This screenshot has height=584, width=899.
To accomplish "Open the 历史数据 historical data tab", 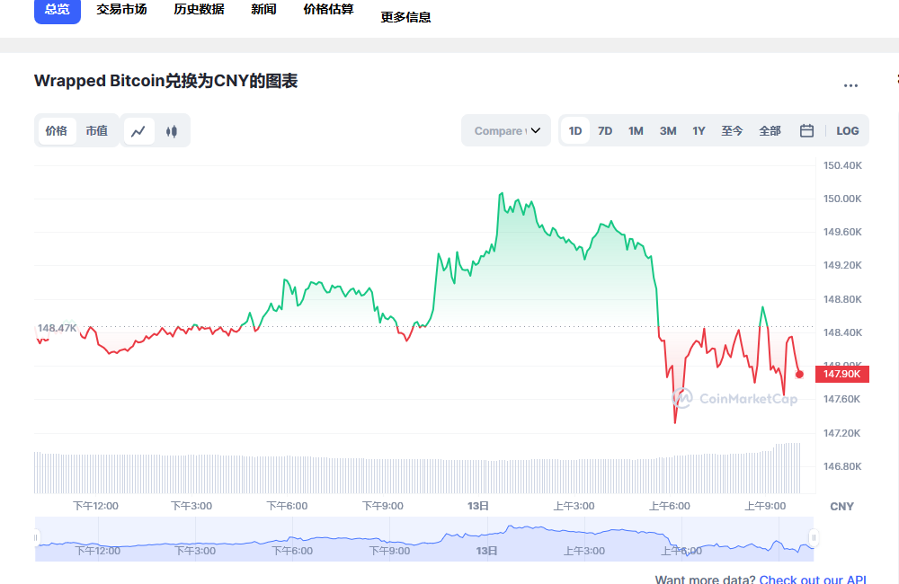I will (199, 9).
